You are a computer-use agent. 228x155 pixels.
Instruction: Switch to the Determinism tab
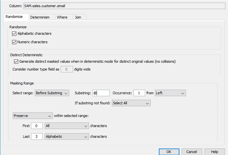click(40, 17)
